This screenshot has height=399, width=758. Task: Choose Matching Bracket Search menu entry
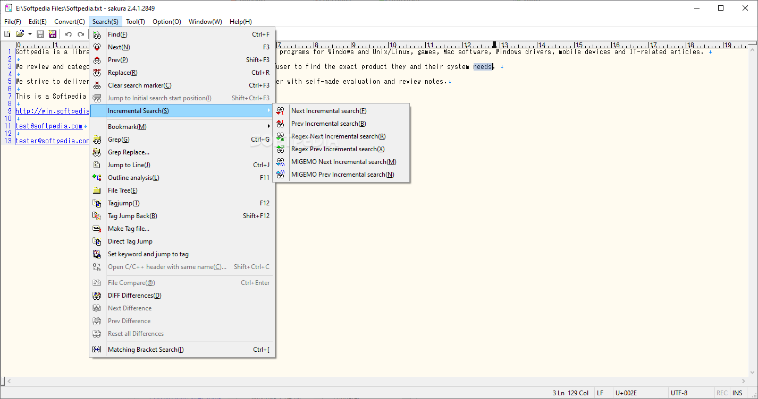(x=182, y=350)
